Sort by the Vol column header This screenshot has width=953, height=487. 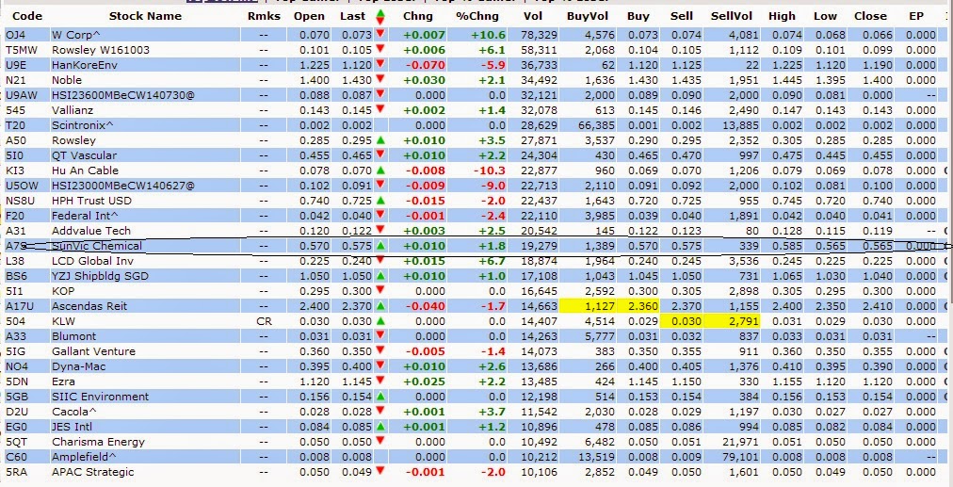(x=533, y=16)
